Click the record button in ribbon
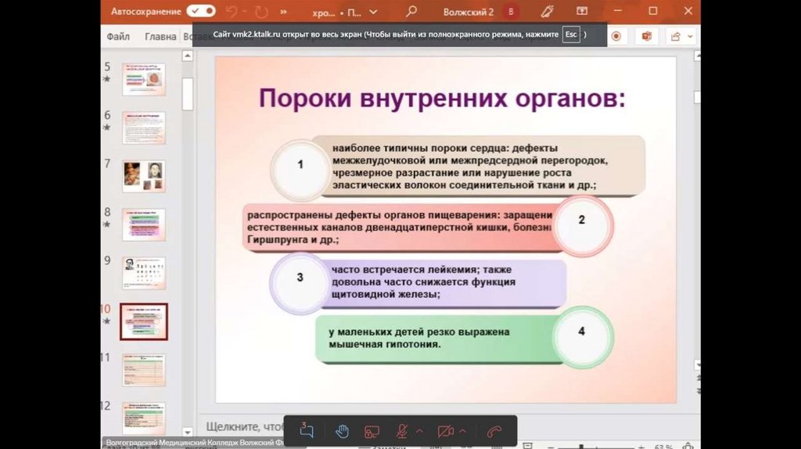 [616, 36]
